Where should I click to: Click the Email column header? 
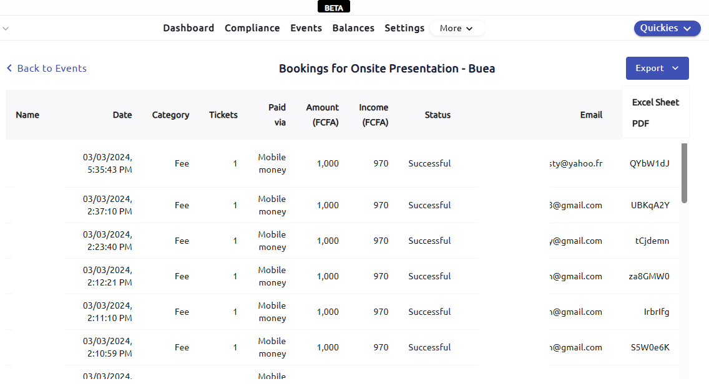[x=591, y=115]
